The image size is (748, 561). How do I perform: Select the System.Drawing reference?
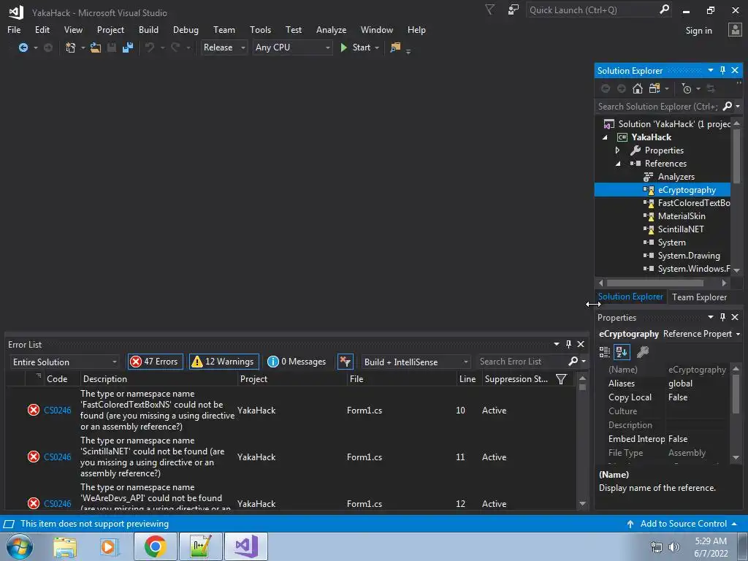coord(689,256)
